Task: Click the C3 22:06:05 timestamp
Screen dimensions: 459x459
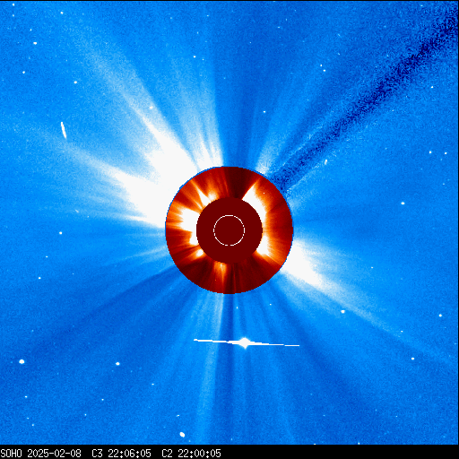Action: click(121, 453)
